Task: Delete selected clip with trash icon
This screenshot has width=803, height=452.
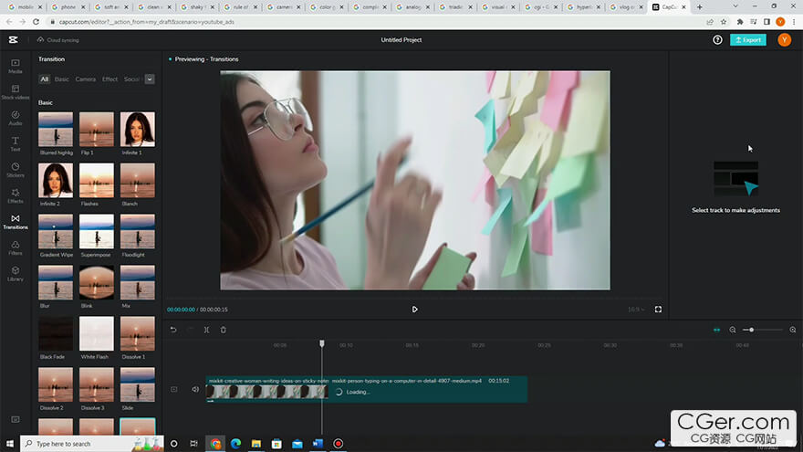Action: (224, 330)
